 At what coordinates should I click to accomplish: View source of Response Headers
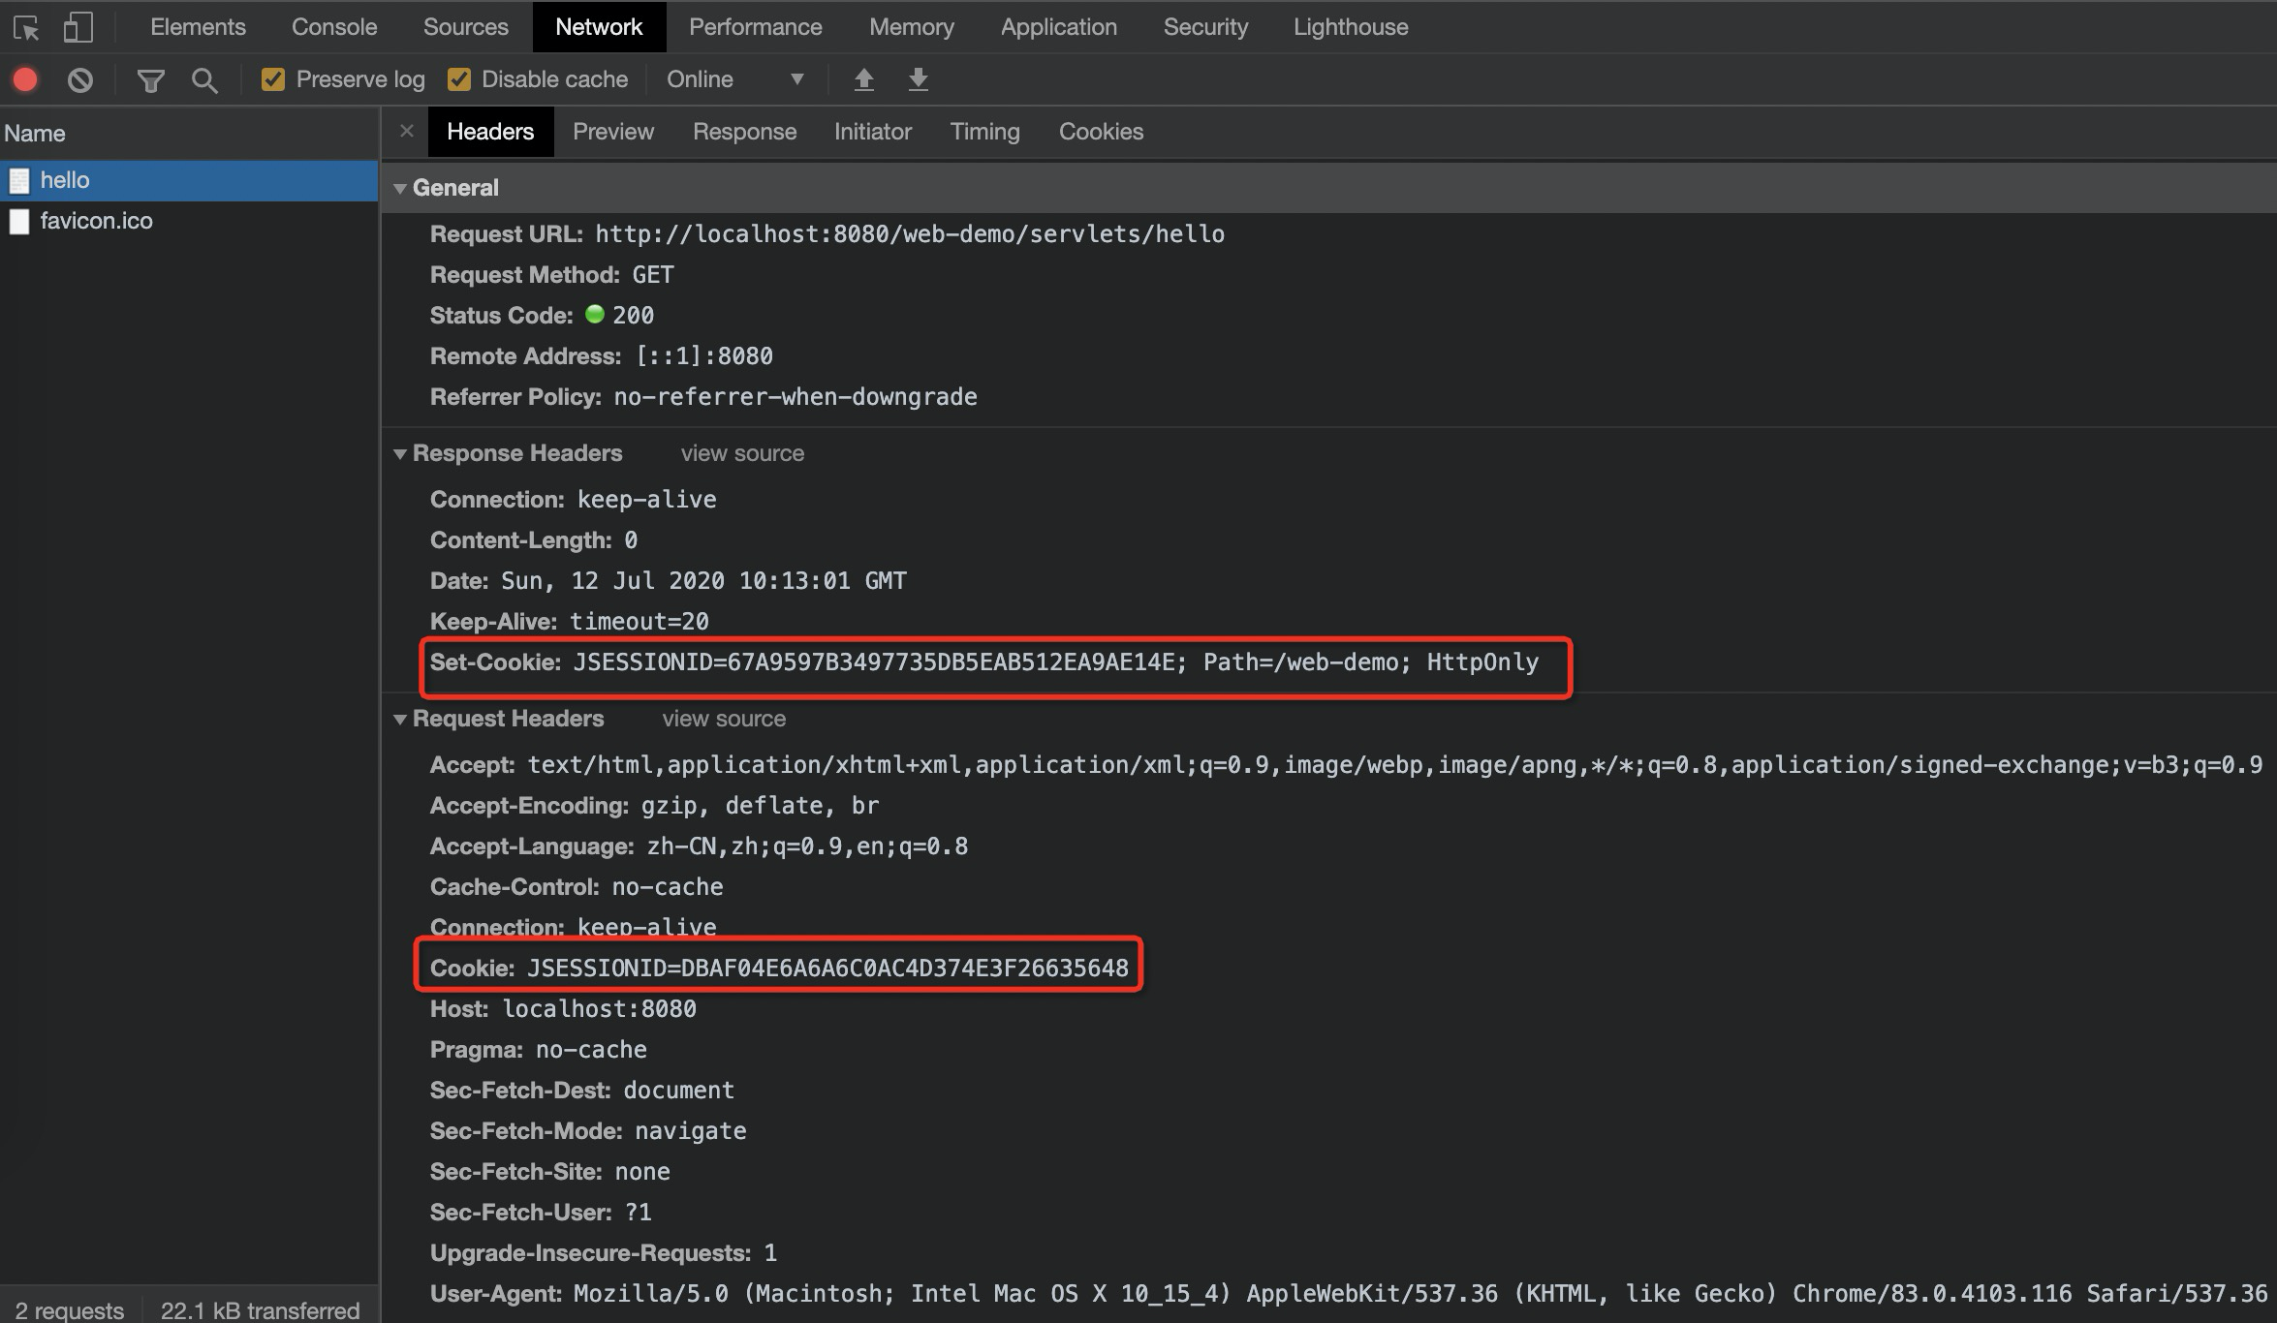pos(742,453)
